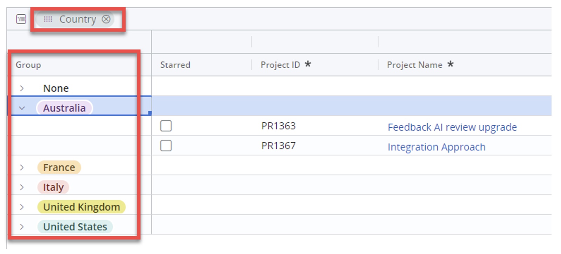This screenshot has height=254, width=561.
Task: Open the Integration Approach project link
Action: pyautogui.click(x=437, y=147)
